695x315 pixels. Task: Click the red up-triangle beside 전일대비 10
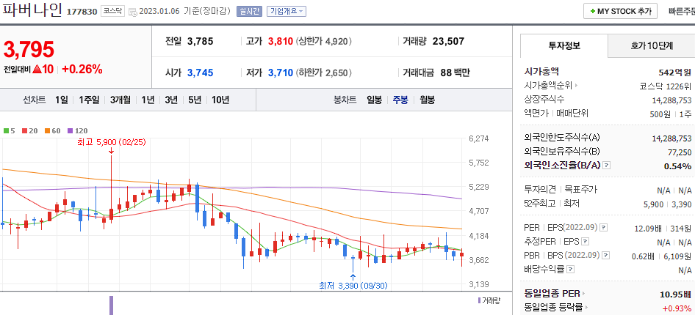(x=37, y=69)
